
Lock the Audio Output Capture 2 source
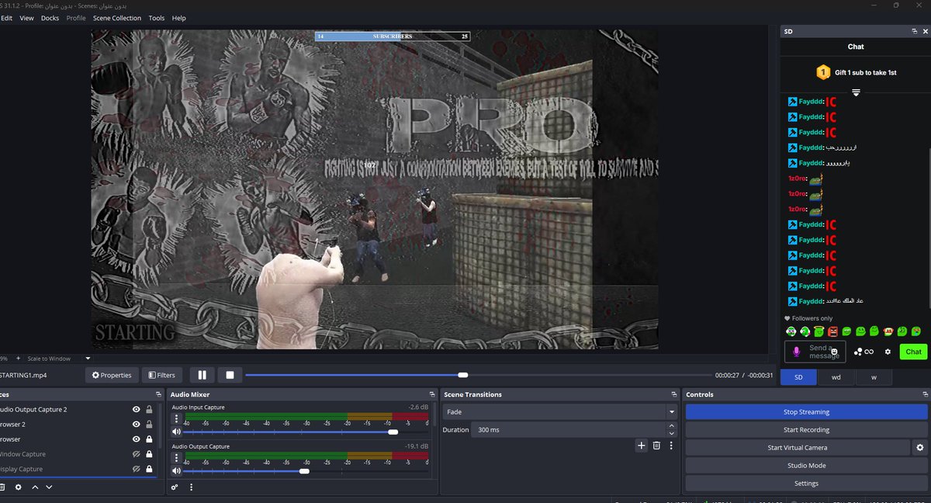149,410
